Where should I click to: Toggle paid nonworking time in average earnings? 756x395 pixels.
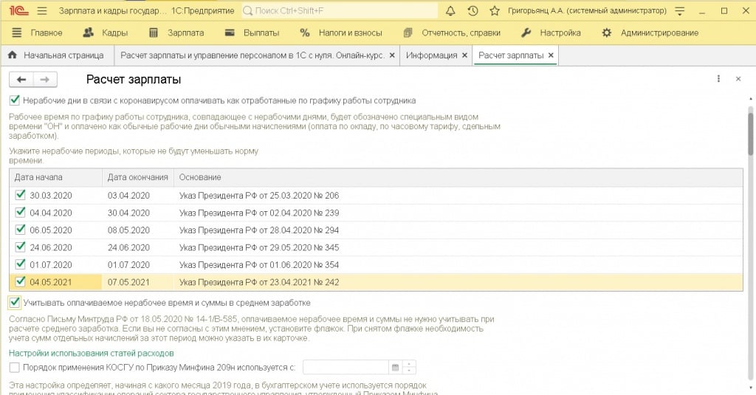click(x=15, y=303)
